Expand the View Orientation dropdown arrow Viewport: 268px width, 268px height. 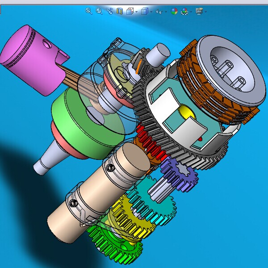pyautogui.click(x=137, y=12)
